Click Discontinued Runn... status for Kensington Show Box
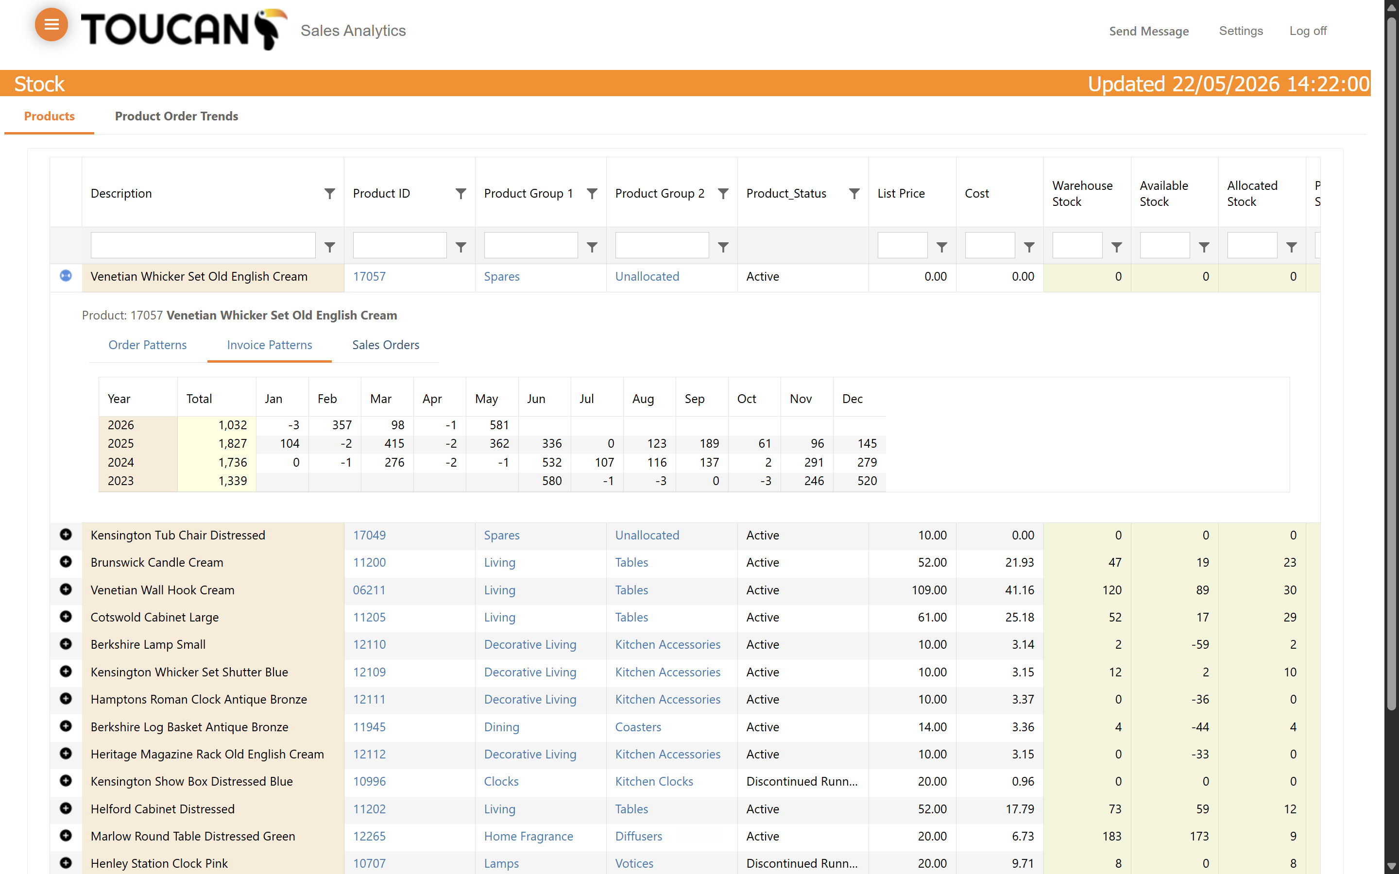1399x874 pixels. click(x=802, y=782)
